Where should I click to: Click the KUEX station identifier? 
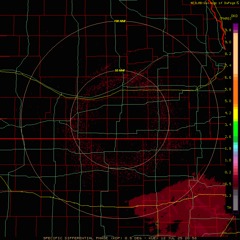point(153,238)
